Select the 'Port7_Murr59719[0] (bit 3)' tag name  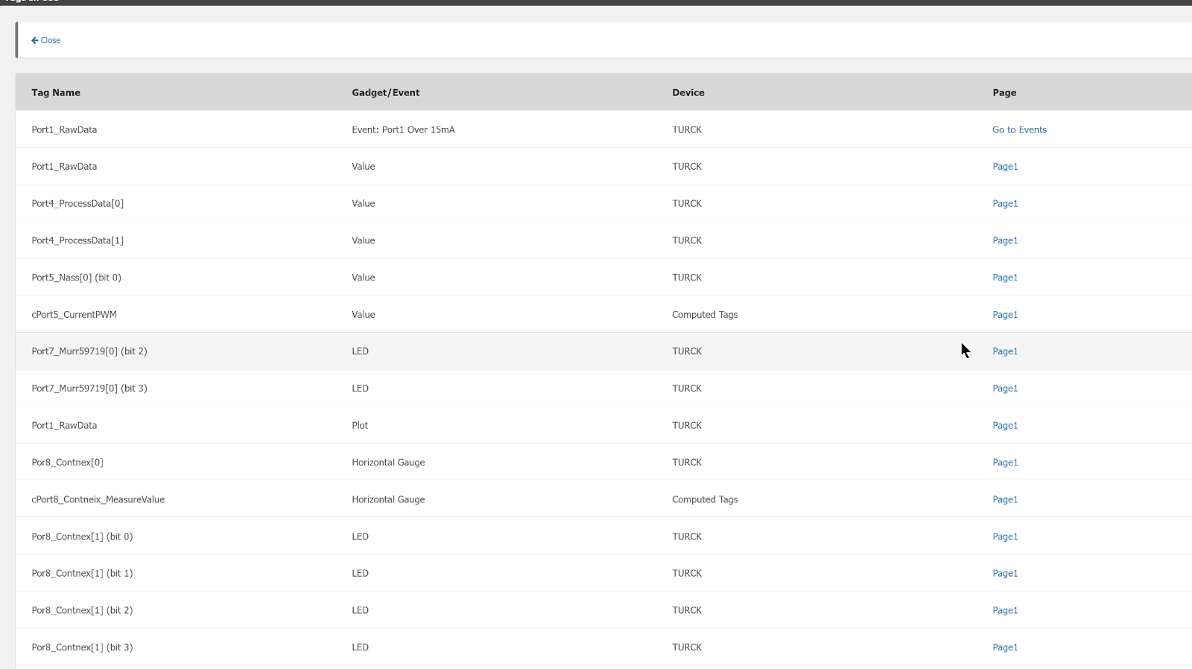[89, 388]
